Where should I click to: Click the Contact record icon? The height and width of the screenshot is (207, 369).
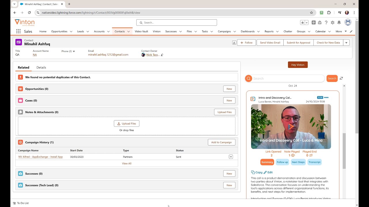point(19,42)
